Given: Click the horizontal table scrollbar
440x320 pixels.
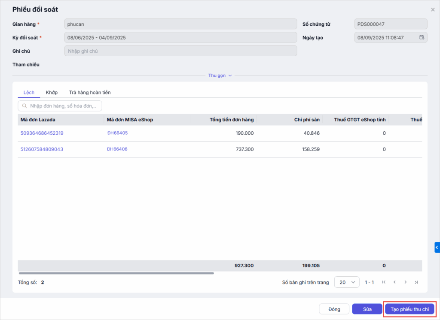Looking at the screenshot, I should (116, 273).
